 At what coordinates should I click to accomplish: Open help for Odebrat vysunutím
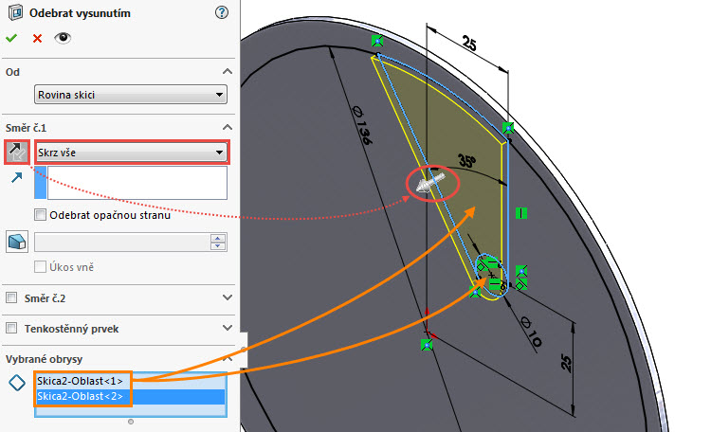(x=221, y=12)
